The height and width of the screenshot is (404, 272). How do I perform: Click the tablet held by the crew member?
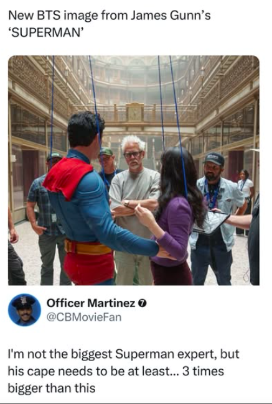tap(211, 223)
